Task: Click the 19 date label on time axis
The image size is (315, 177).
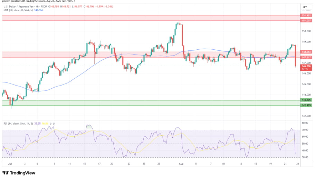Action: click(270, 164)
